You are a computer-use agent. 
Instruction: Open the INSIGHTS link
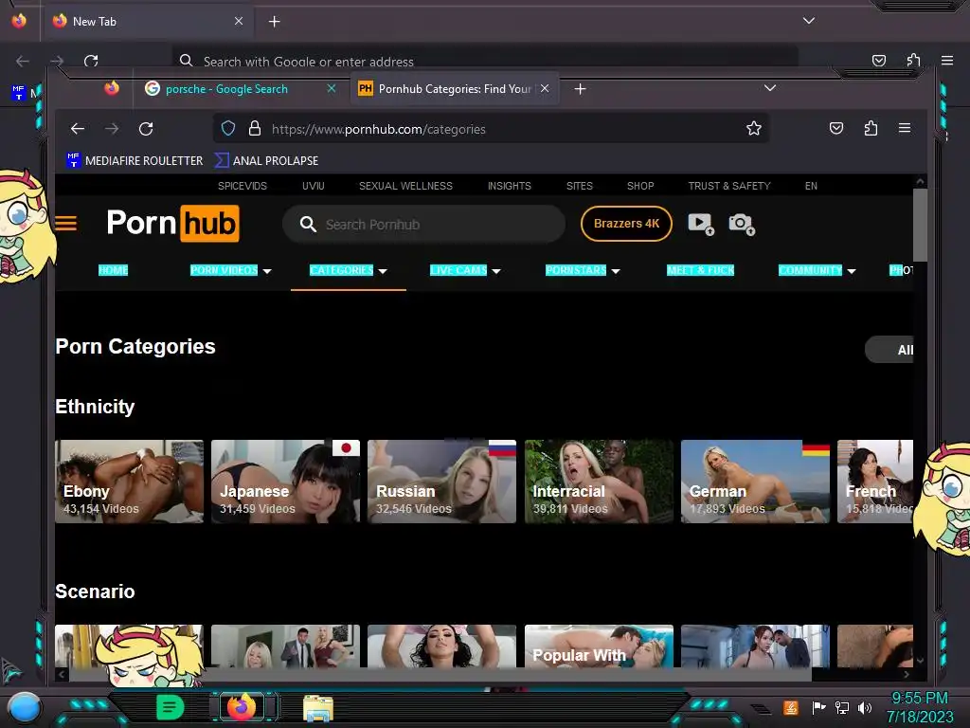coord(509,186)
